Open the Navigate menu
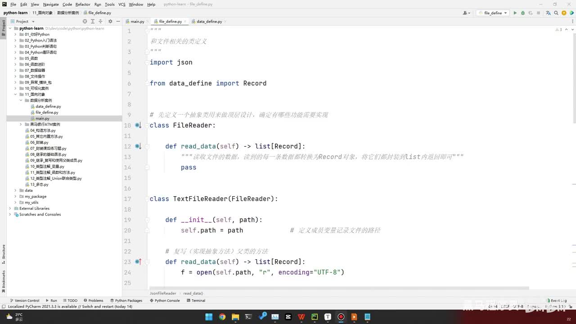Image resolution: width=576 pixels, height=324 pixels. point(51,4)
